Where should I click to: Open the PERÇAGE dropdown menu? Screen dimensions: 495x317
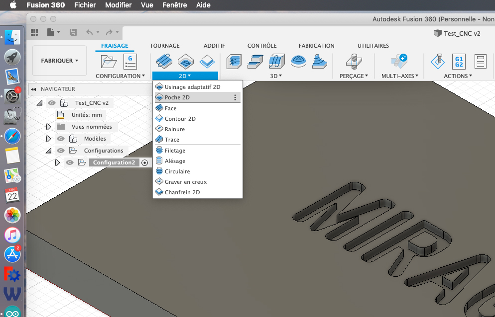coord(354,76)
